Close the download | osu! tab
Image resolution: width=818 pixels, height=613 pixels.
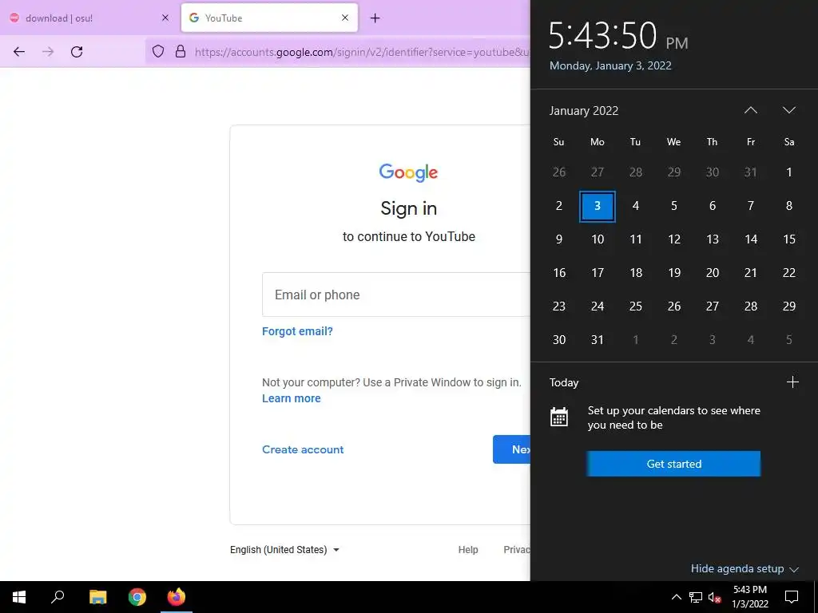click(165, 18)
